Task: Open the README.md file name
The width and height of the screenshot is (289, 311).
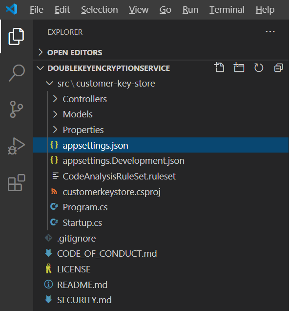Action: pyautogui.click(x=83, y=285)
